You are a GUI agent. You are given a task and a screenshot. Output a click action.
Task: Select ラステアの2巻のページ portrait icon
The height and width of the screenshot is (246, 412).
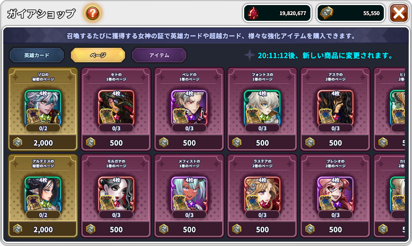point(262,194)
